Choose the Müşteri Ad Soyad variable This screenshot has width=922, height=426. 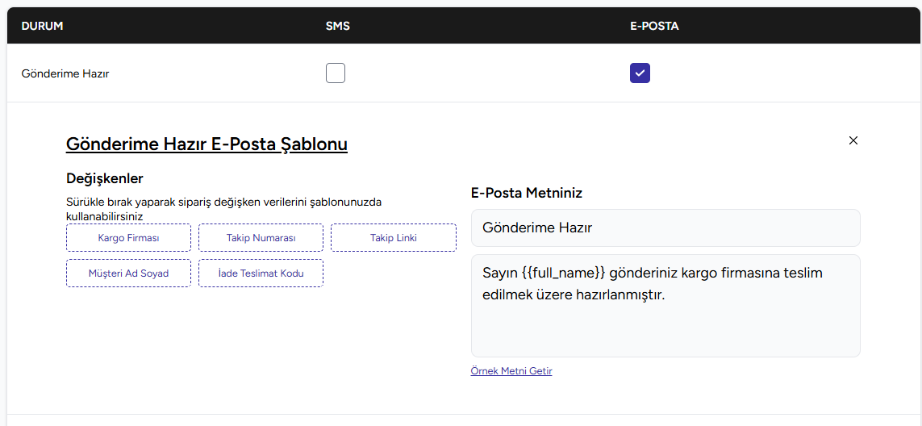point(128,274)
